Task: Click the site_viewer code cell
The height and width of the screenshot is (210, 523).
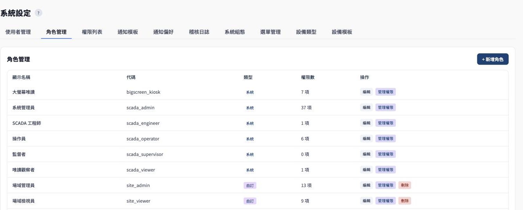Action: 138,201
